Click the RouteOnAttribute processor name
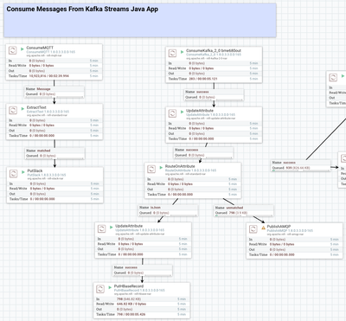346x321 pixels. (180, 166)
